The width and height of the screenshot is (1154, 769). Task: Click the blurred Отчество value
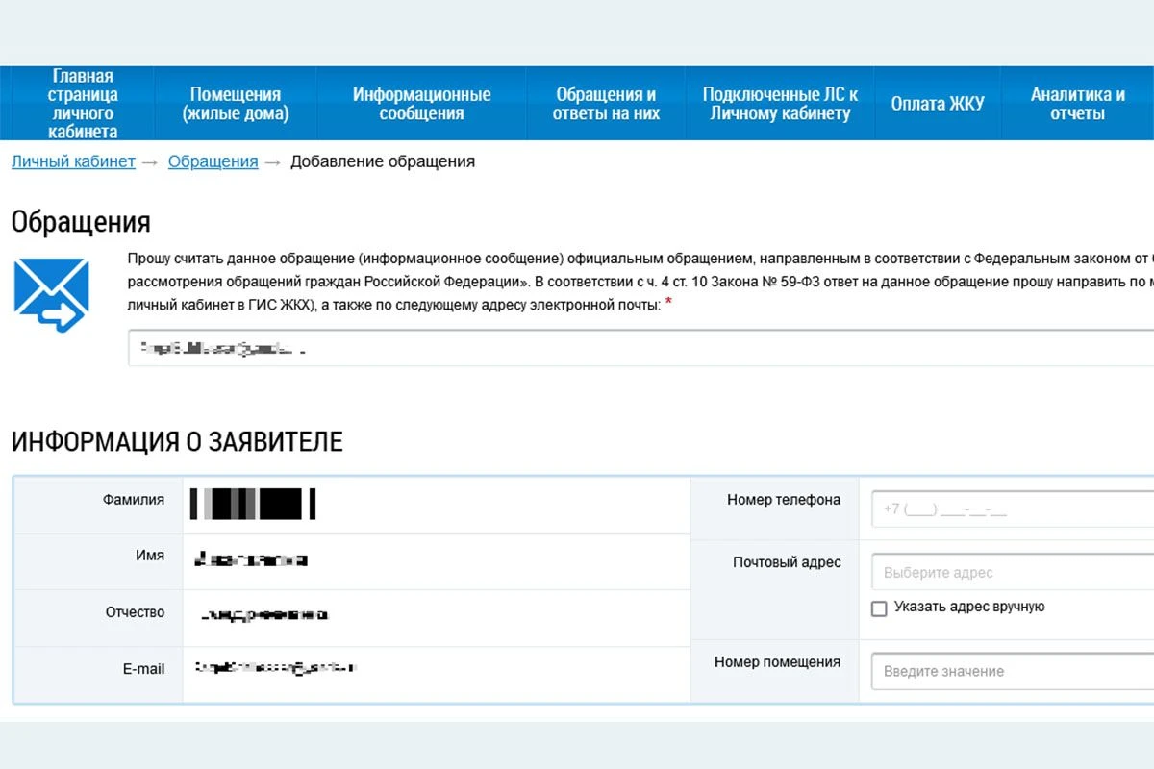tap(264, 614)
